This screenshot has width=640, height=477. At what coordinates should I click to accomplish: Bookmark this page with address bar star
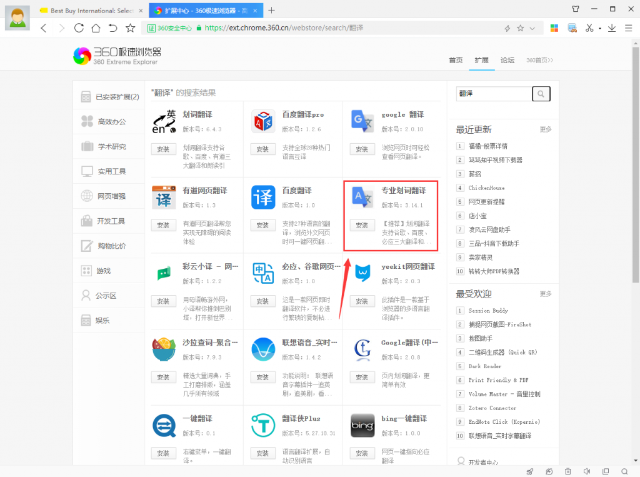click(x=521, y=28)
